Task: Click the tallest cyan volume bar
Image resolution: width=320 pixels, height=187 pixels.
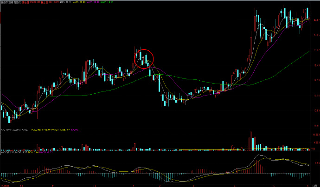Action: click(253, 145)
